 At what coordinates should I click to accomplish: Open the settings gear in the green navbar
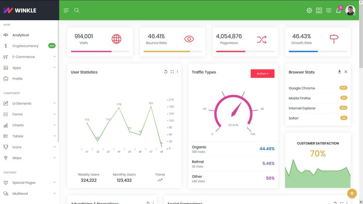click(309, 10)
